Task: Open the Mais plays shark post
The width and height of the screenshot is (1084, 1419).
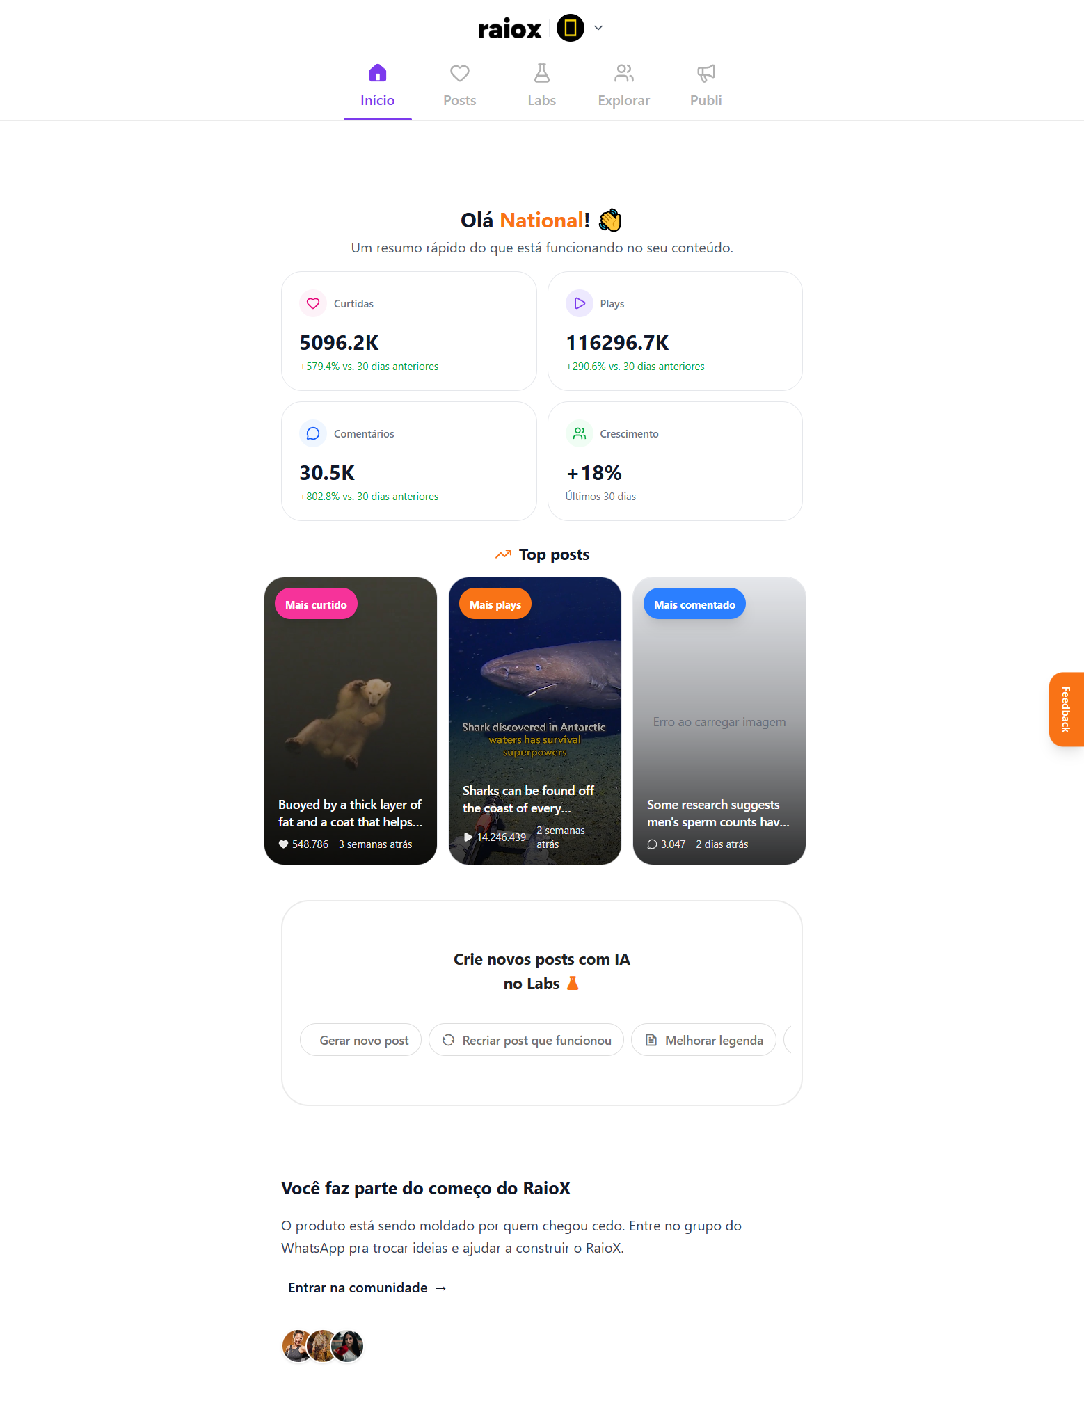Action: pos(535,721)
